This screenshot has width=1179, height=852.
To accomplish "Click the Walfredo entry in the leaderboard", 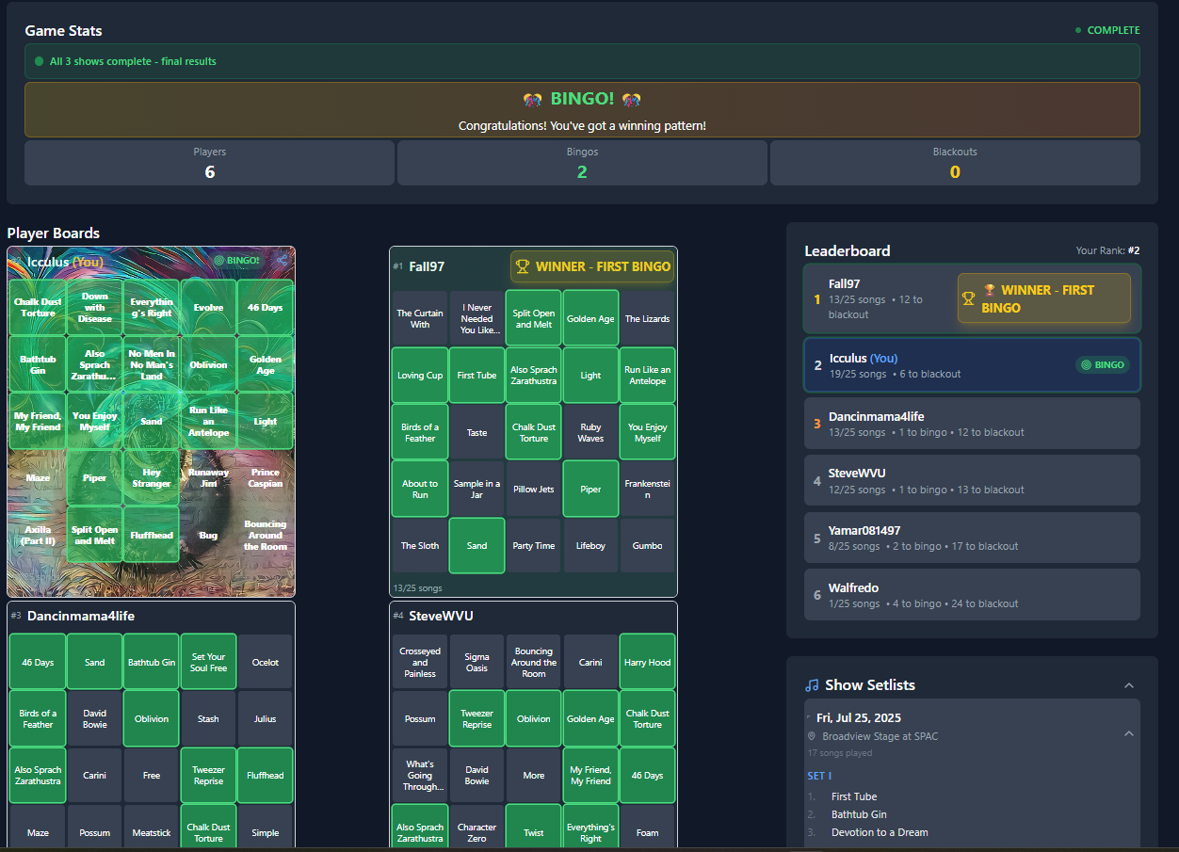I will coord(972,594).
